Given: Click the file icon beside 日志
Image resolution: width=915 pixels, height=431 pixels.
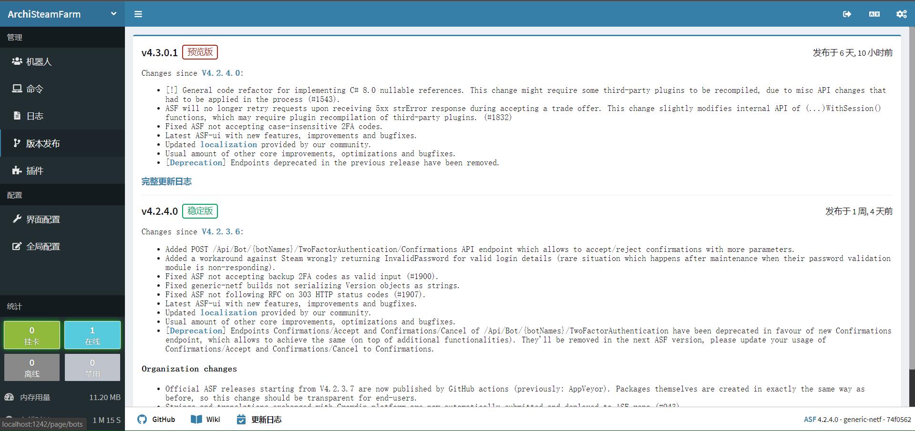Looking at the screenshot, I should tap(17, 116).
